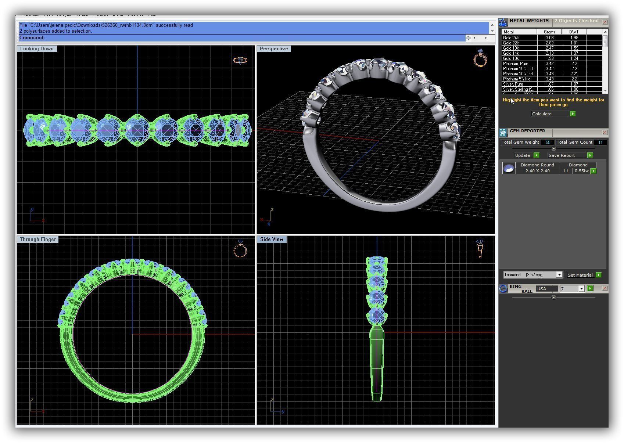The image size is (624, 443).
Task: Click the USA ring size standard field
Action: coord(547,289)
